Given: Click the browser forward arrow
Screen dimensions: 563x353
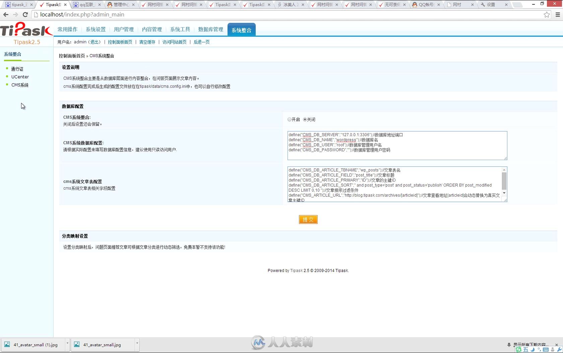Looking at the screenshot, I should pos(15,14).
